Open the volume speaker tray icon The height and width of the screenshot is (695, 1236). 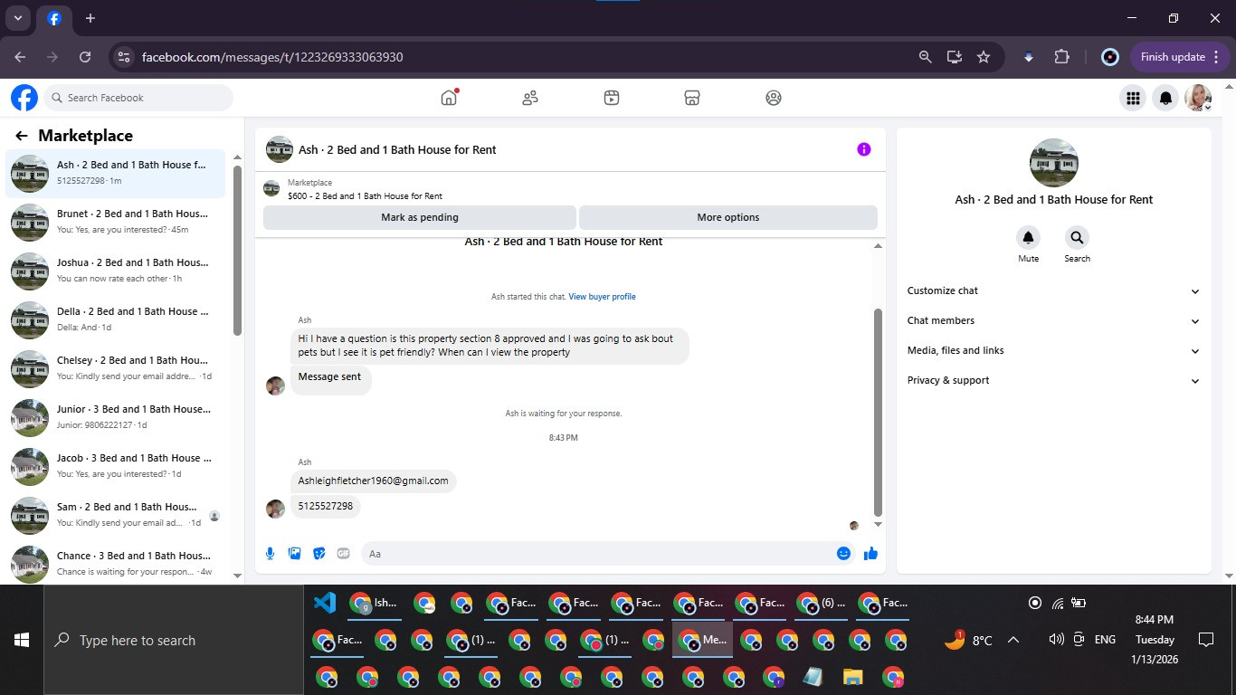1056,640
